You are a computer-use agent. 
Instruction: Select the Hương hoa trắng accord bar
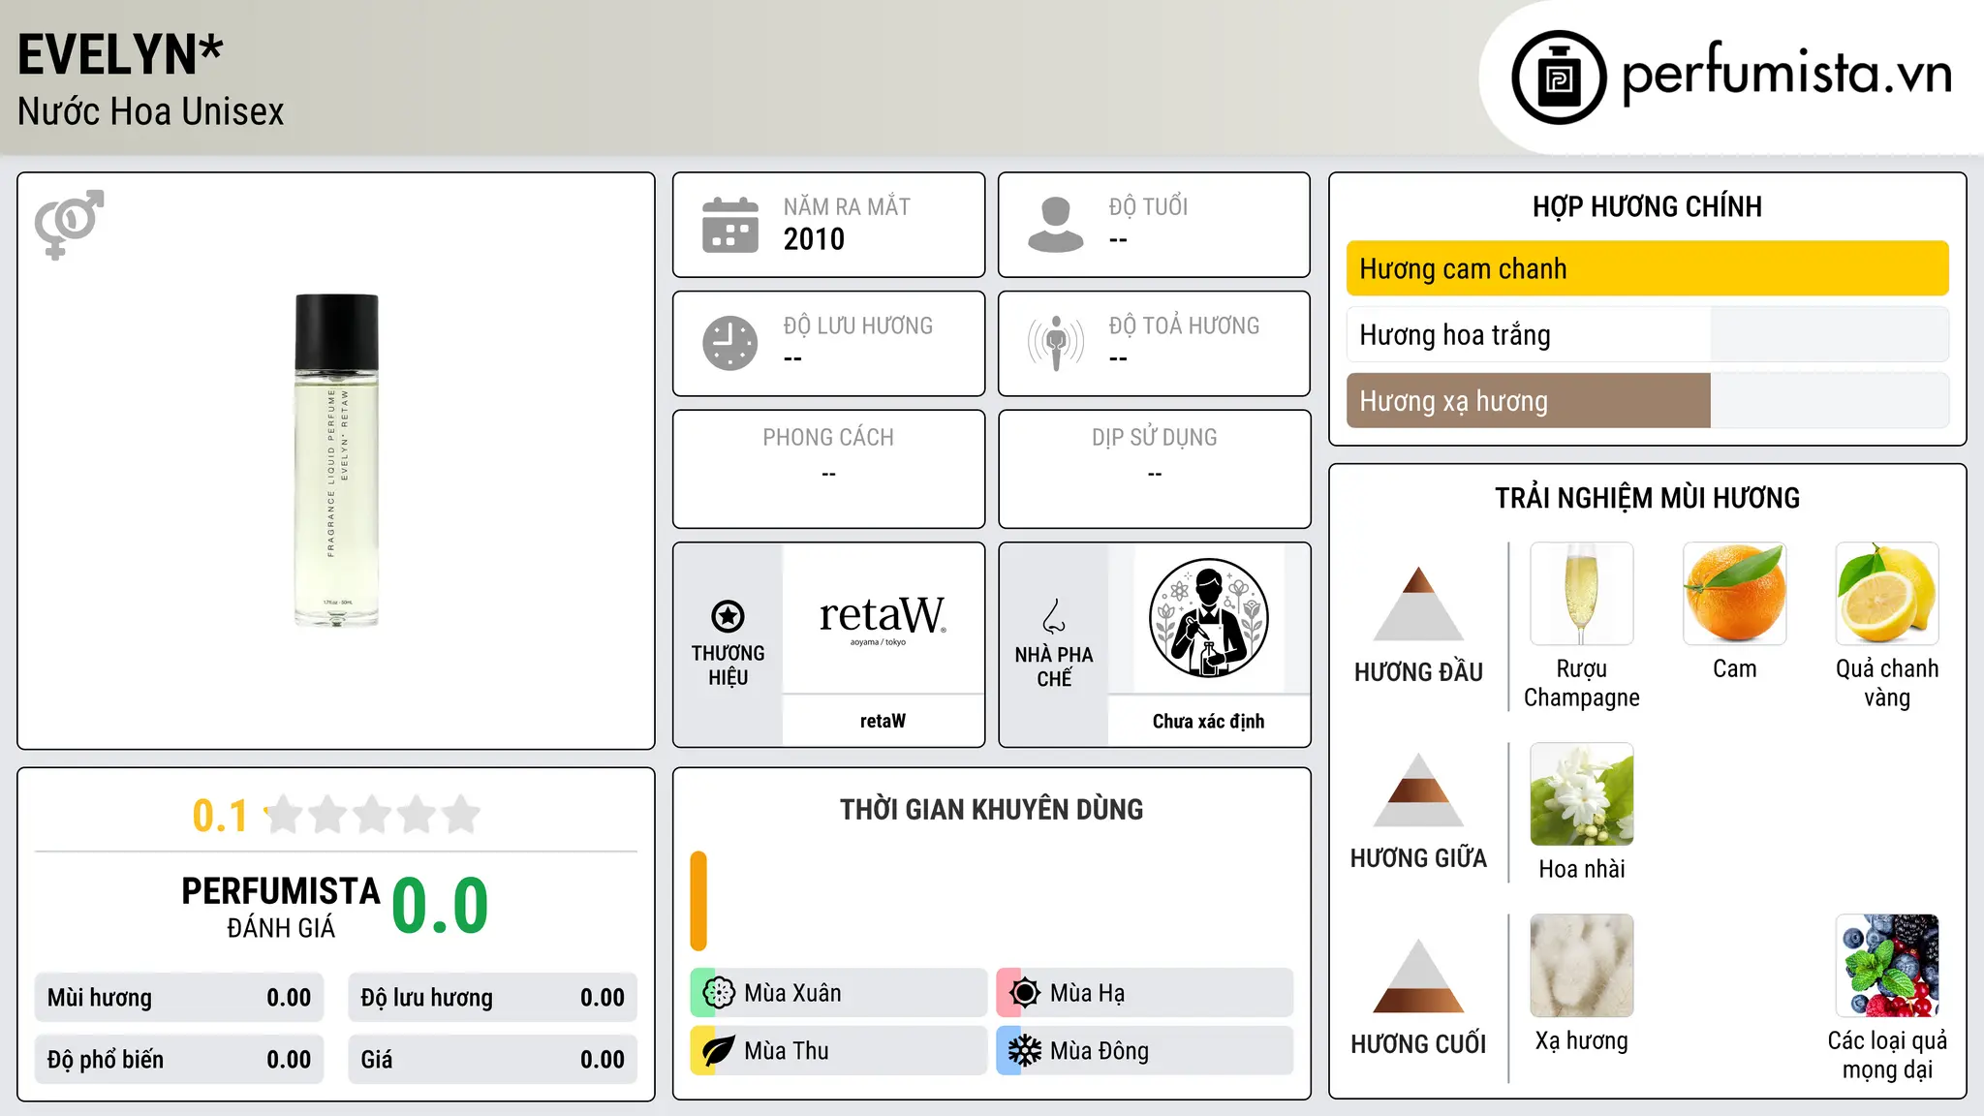pos(1647,334)
